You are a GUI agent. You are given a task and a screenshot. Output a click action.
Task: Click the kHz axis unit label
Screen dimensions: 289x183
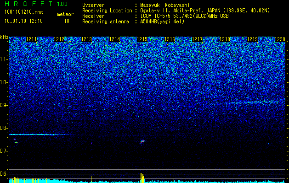pyautogui.click(x=4, y=37)
